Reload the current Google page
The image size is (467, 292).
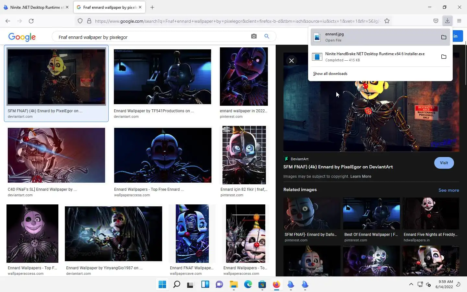(x=31, y=21)
